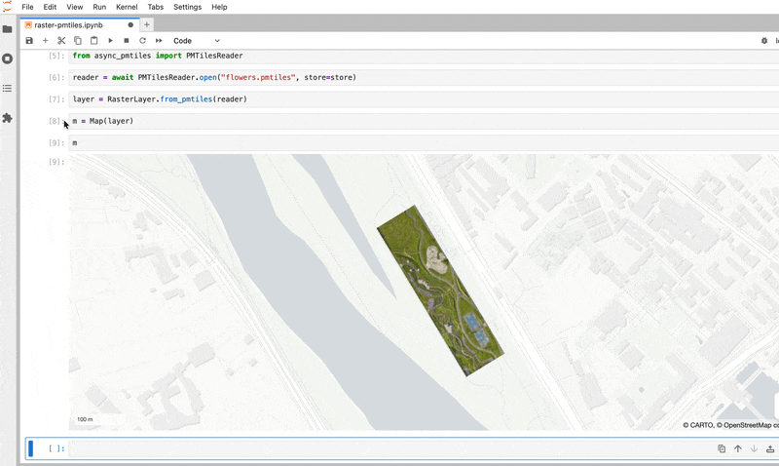The width and height of the screenshot is (779, 466).
Task: Move the active cell up with arrow icon
Action: coord(737,448)
